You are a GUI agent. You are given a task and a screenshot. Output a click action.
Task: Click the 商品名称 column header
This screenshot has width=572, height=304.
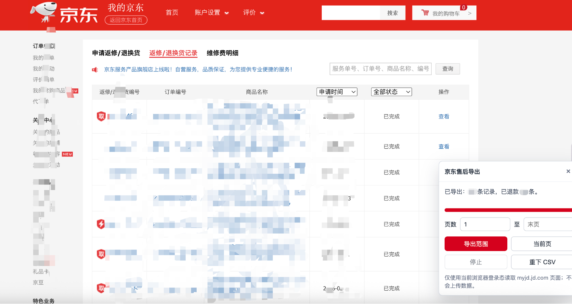pyautogui.click(x=257, y=92)
